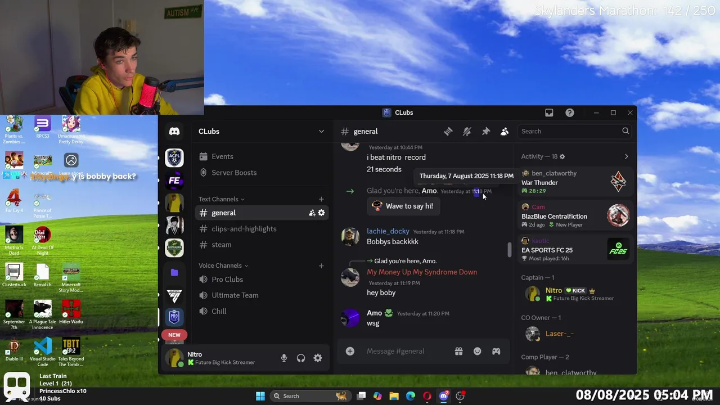The image size is (720, 405).
Task: Open the Discord help icon
Action: click(x=570, y=112)
